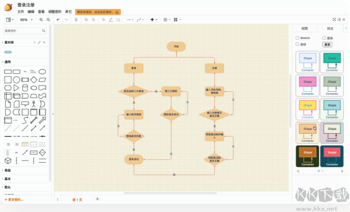Switch to the 绘图 tab
The width and height of the screenshot is (350, 212).
pos(304,29)
